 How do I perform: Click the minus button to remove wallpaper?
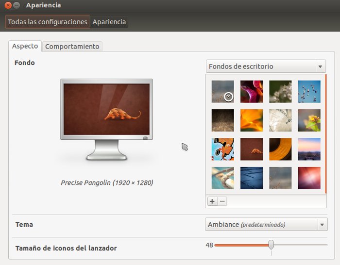(x=222, y=201)
